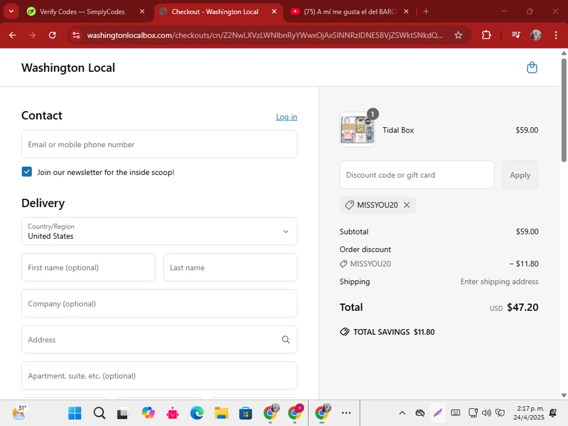Image resolution: width=568 pixels, height=426 pixels.
Task: Click the Washington Local store name
Action: (x=68, y=68)
